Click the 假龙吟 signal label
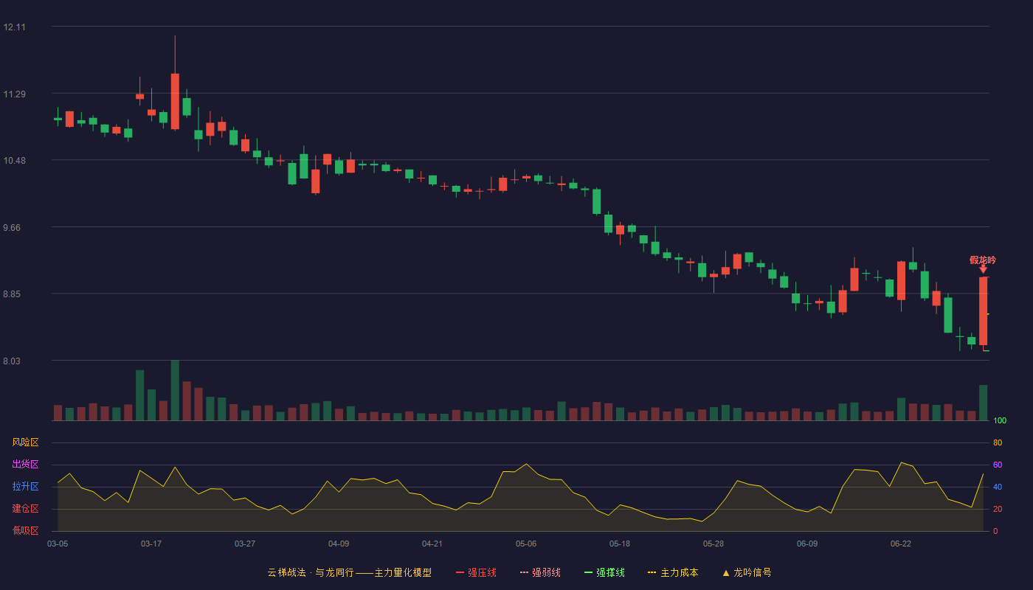 point(983,260)
